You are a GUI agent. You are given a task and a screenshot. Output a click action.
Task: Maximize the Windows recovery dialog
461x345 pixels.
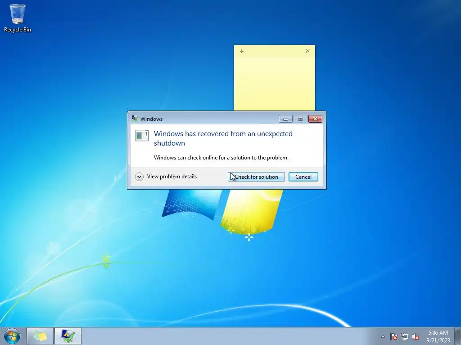[x=300, y=119]
